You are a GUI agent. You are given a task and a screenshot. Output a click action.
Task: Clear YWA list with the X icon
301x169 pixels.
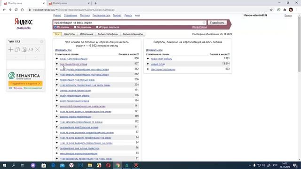(38, 50)
